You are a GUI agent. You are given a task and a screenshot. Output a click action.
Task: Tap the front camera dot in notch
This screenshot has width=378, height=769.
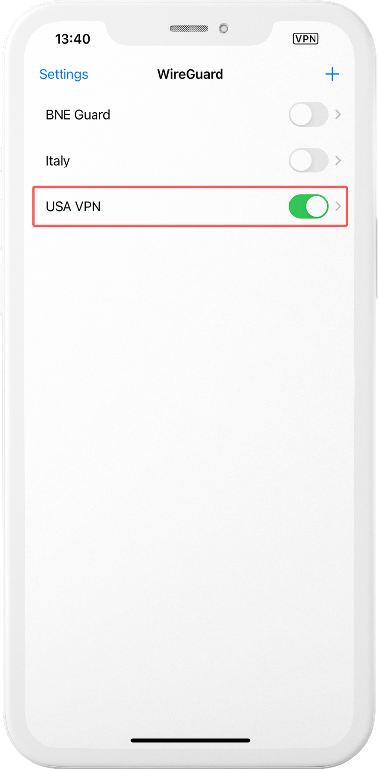(224, 28)
